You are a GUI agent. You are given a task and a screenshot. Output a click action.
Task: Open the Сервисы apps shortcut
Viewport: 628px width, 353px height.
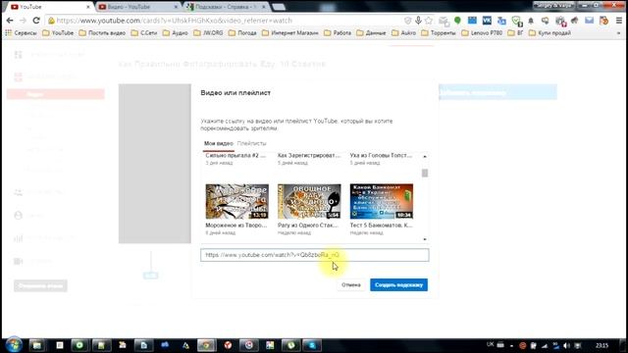(21, 32)
